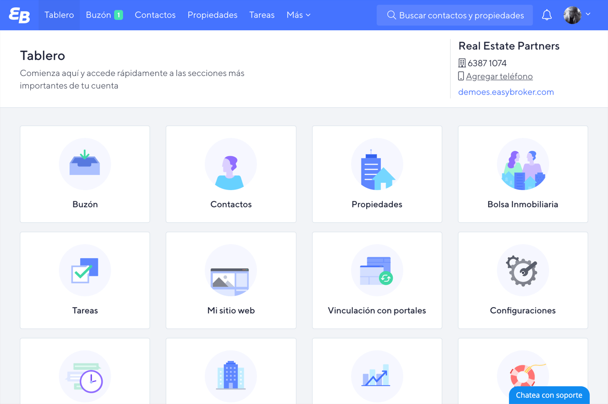Open Vinculación con portales card label
608x404 pixels.
377,310
